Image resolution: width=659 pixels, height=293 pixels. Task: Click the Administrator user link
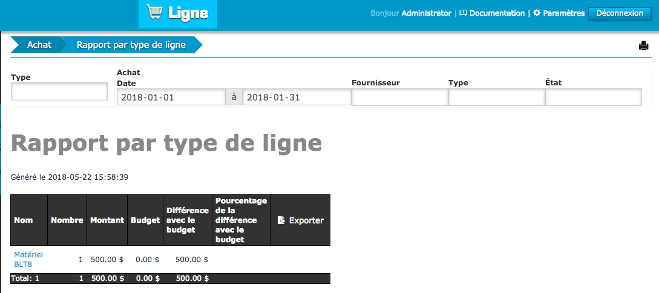point(426,13)
